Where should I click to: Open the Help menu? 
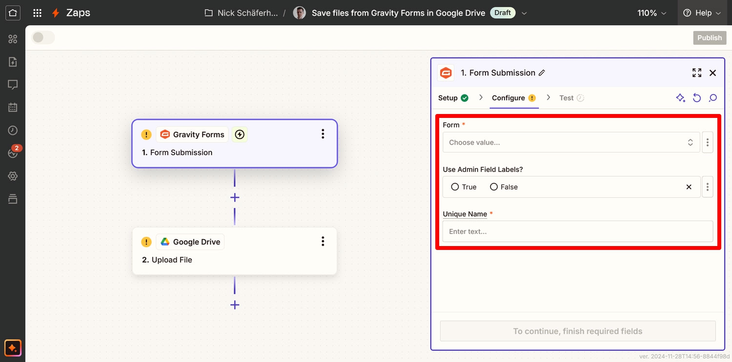702,13
